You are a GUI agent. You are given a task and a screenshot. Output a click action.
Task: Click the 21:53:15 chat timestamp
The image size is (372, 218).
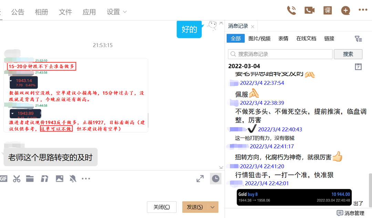tap(103, 45)
